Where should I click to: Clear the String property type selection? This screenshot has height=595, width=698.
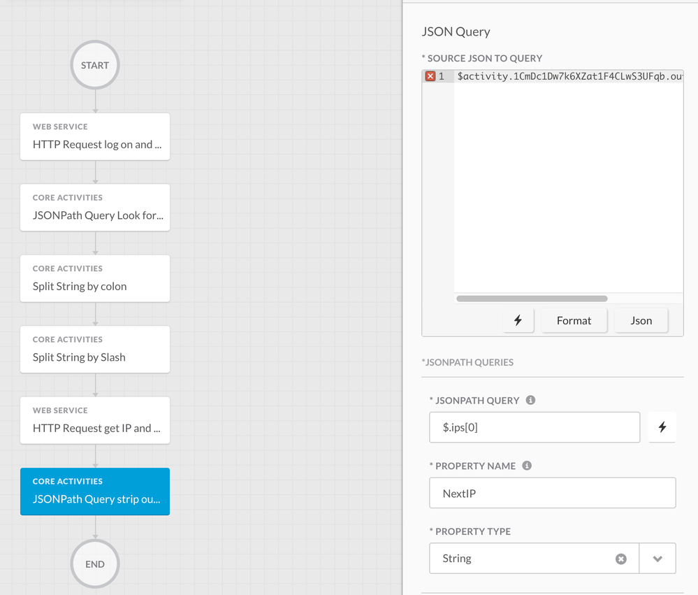click(x=621, y=559)
